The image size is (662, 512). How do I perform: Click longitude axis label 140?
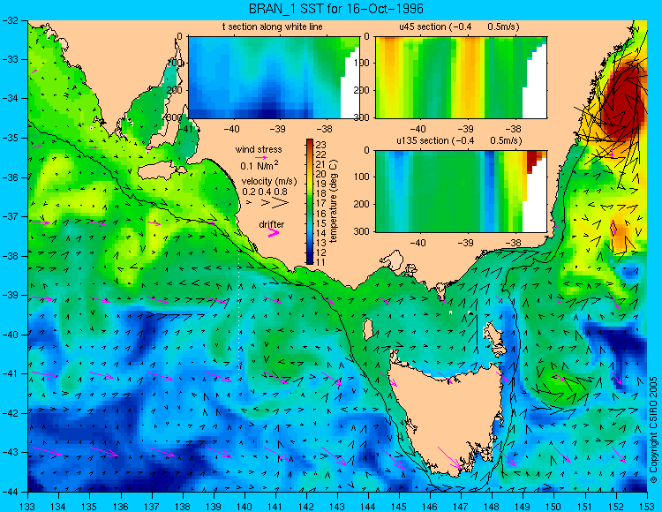pos(244,507)
